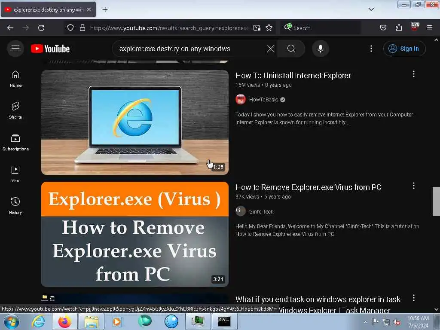Open You section in sidebar
Image resolution: width=440 pixels, height=330 pixels.
(15, 174)
